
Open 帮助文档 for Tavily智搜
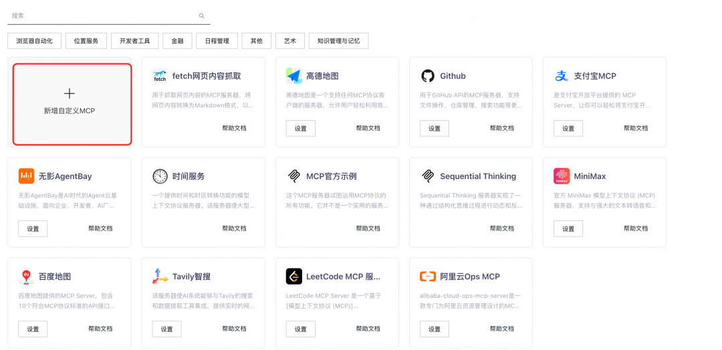click(235, 329)
